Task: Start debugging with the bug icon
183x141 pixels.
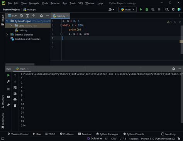Action: pyautogui.click(x=147, y=10)
